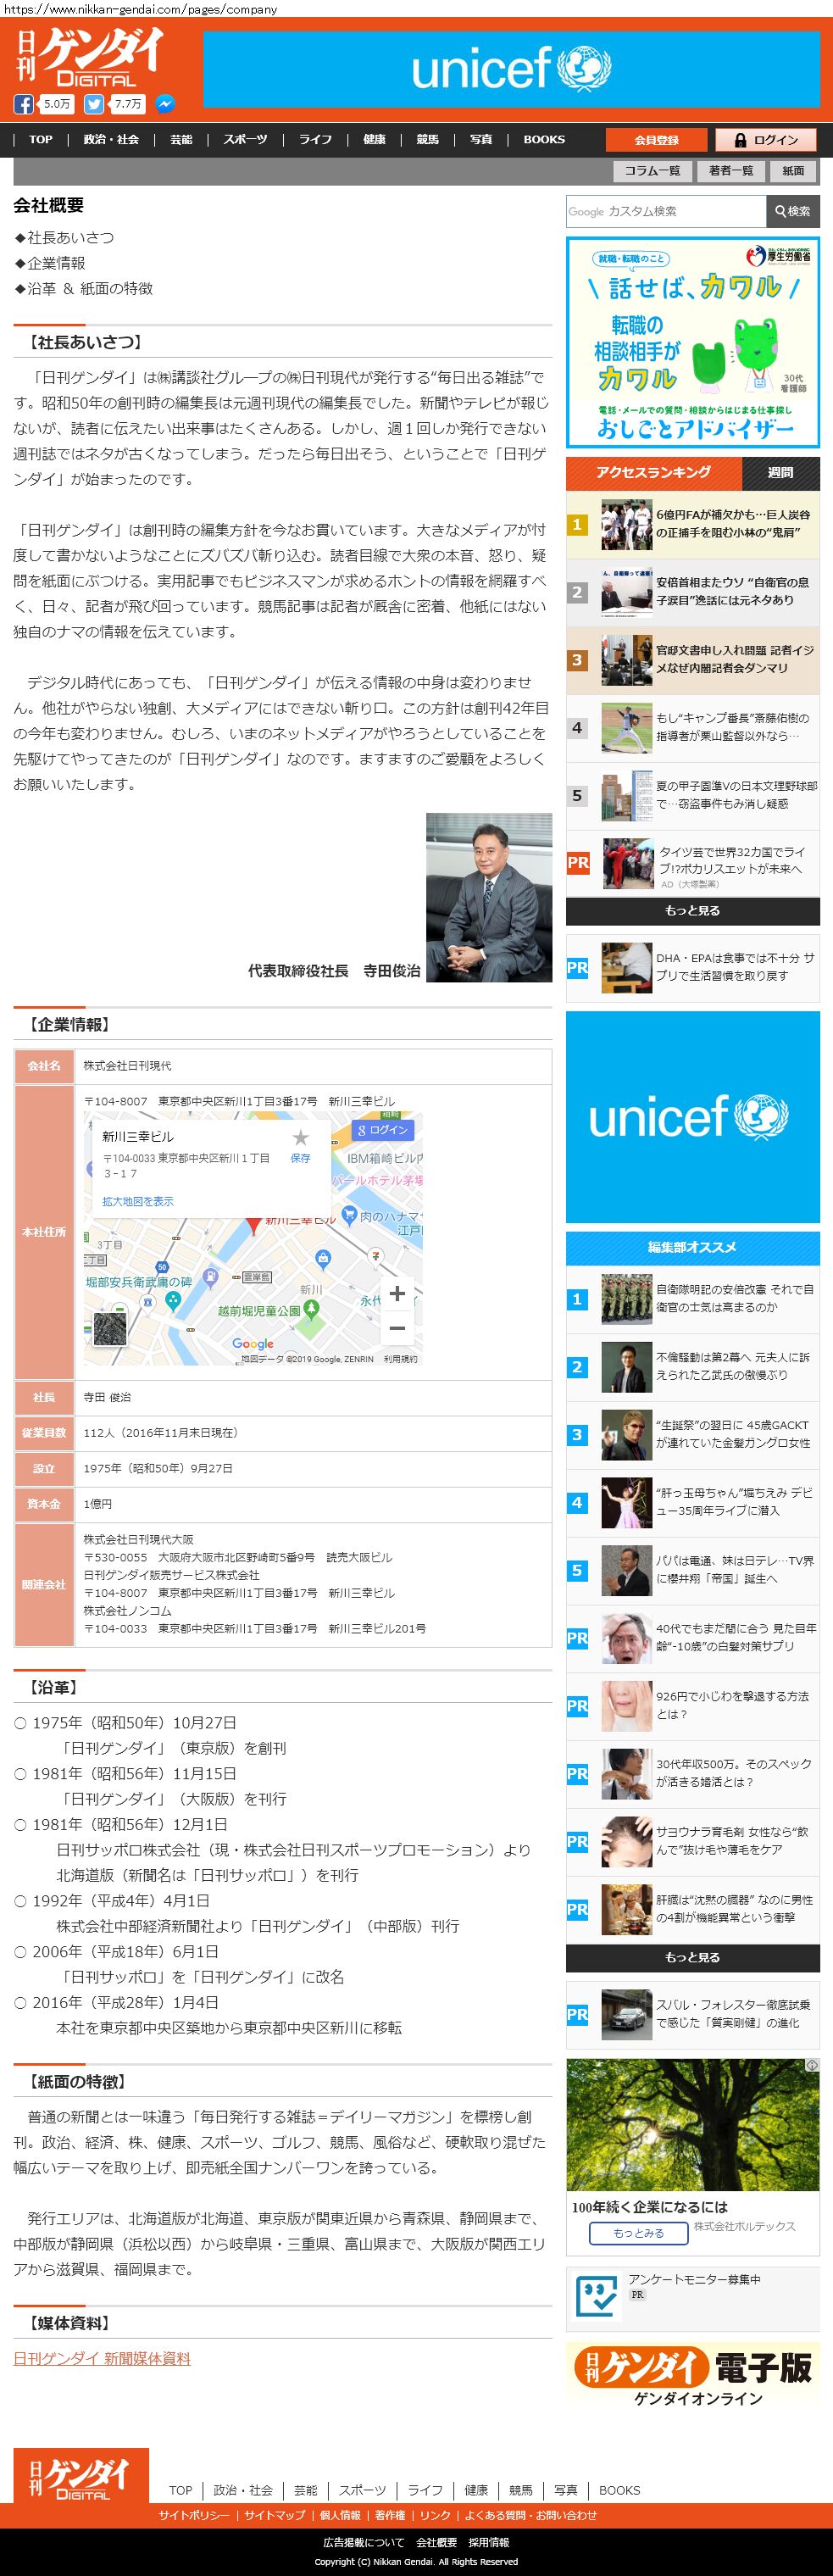Click the orange 会員登録 button
Screen dimensions: 833x2576
[x=656, y=140]
